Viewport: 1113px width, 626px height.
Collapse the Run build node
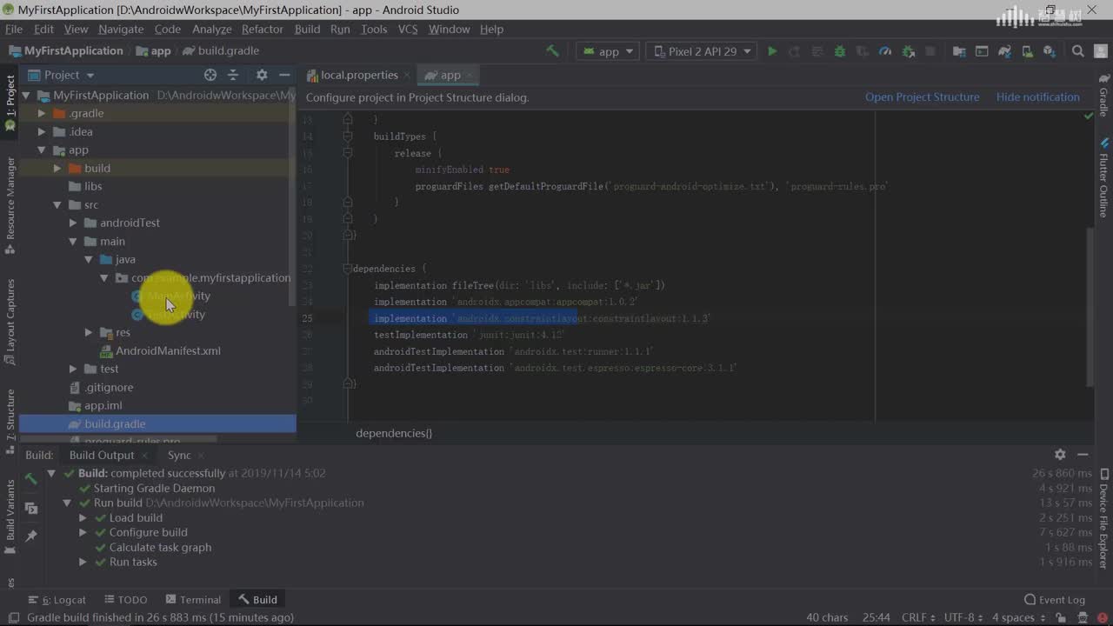tap(67, 503)
